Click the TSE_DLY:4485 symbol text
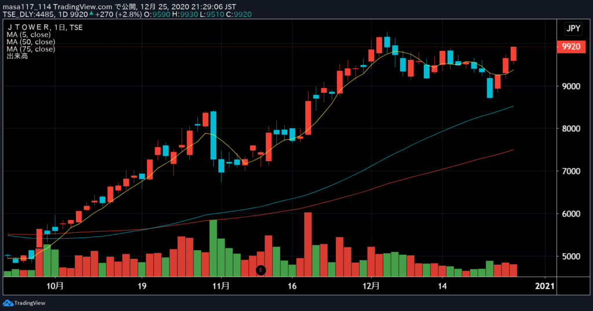This screenshot has width=593, height=311. point(30,14)
